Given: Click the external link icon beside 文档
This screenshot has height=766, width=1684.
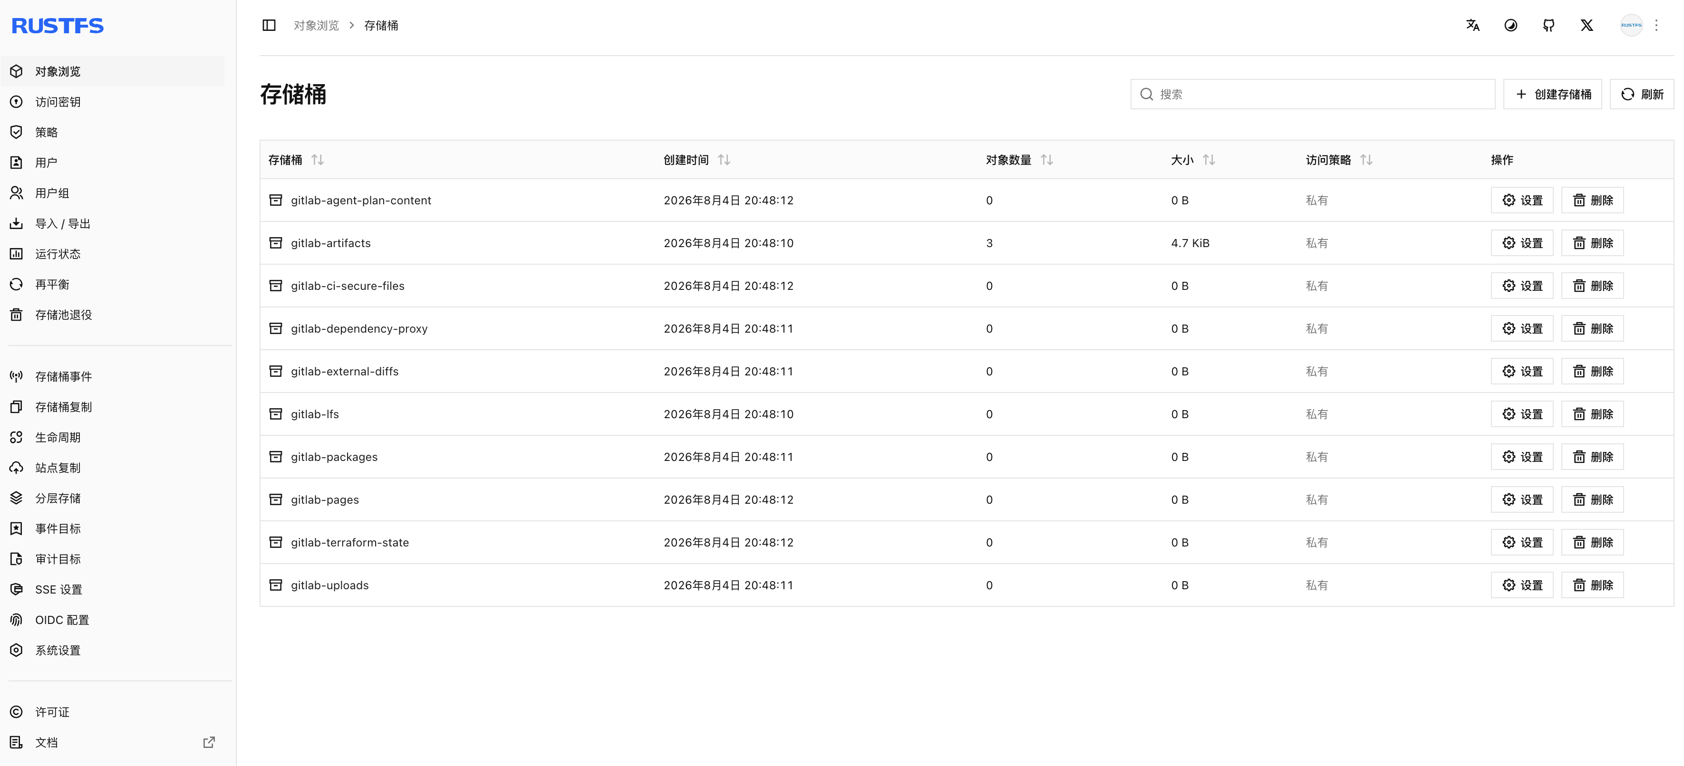Looking at the screenshot, I should pyautogui.click(x=209, y=742).
